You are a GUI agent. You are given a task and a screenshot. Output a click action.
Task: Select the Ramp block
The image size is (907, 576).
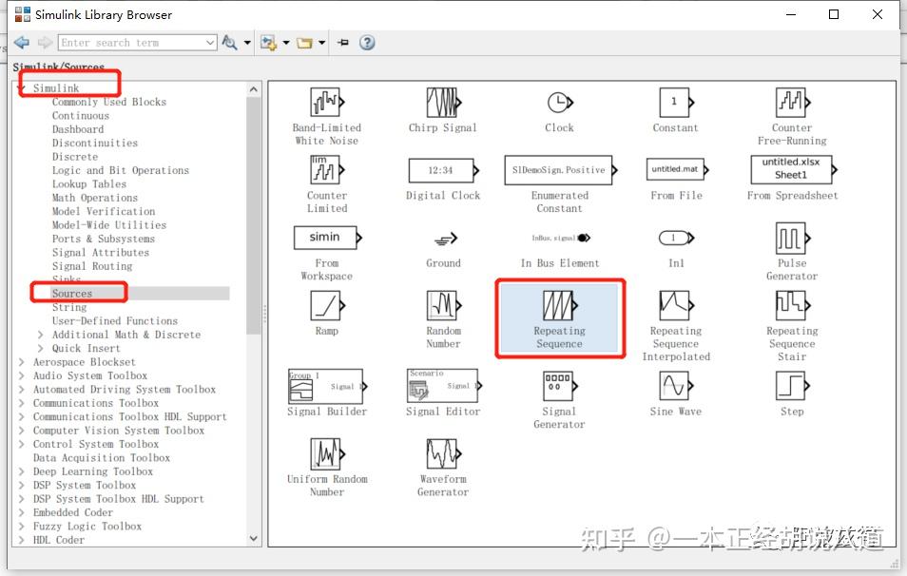[327, 305]
